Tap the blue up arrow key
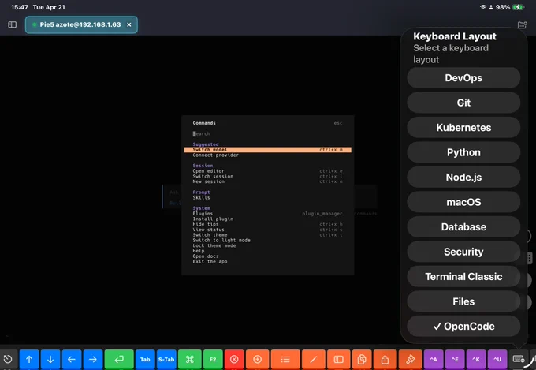This screenshot has width=536, height=370. point(29,360)
